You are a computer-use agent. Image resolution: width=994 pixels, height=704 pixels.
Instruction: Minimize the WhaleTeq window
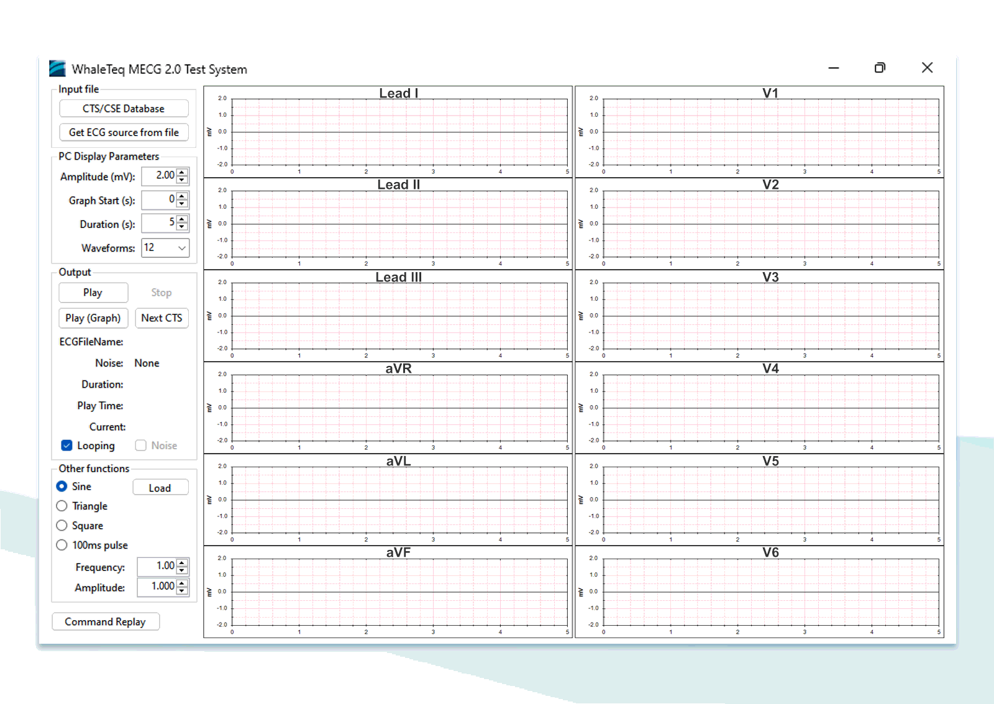[x=834, y=68]
